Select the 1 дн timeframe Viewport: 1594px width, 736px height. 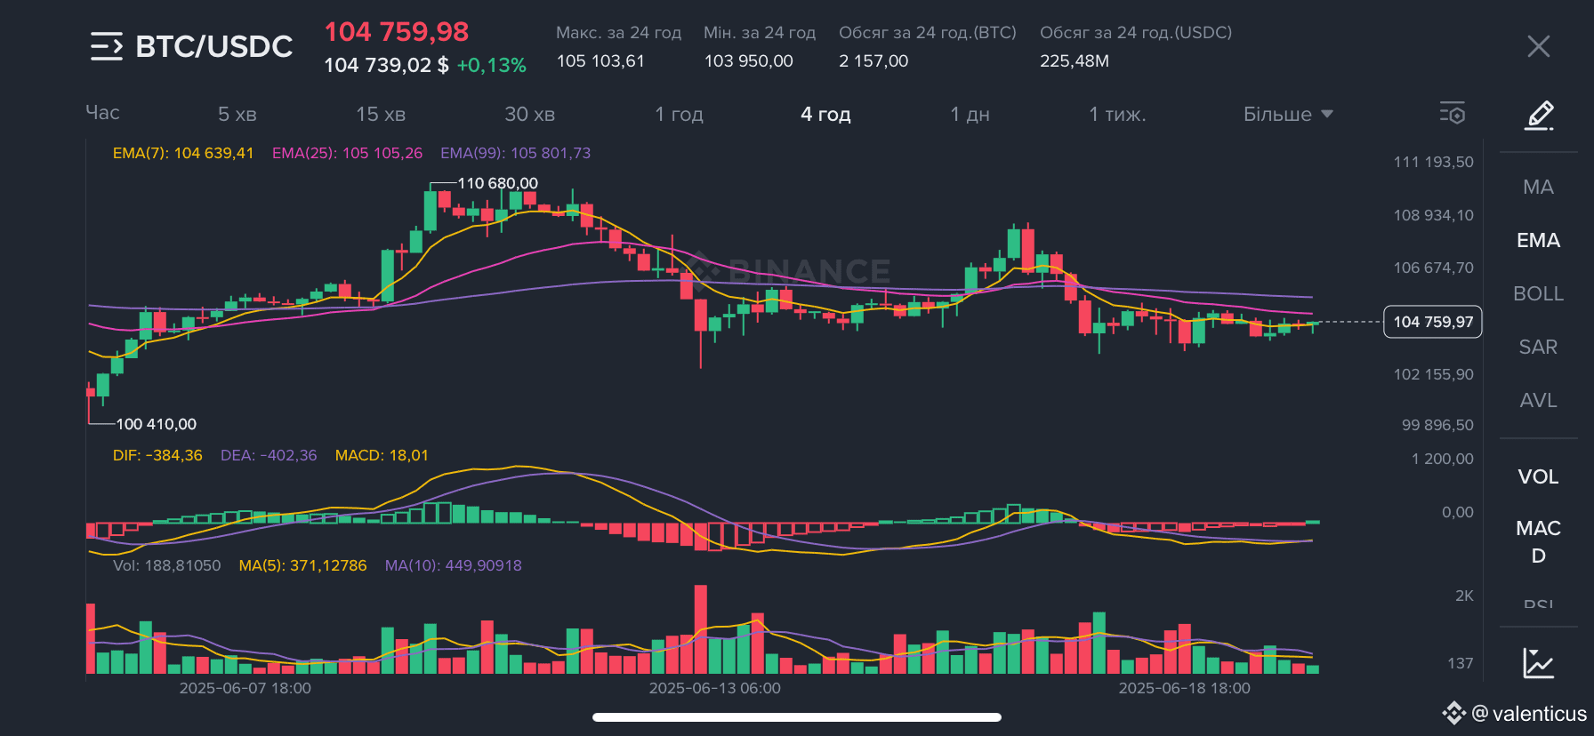(x=970, y=114)
